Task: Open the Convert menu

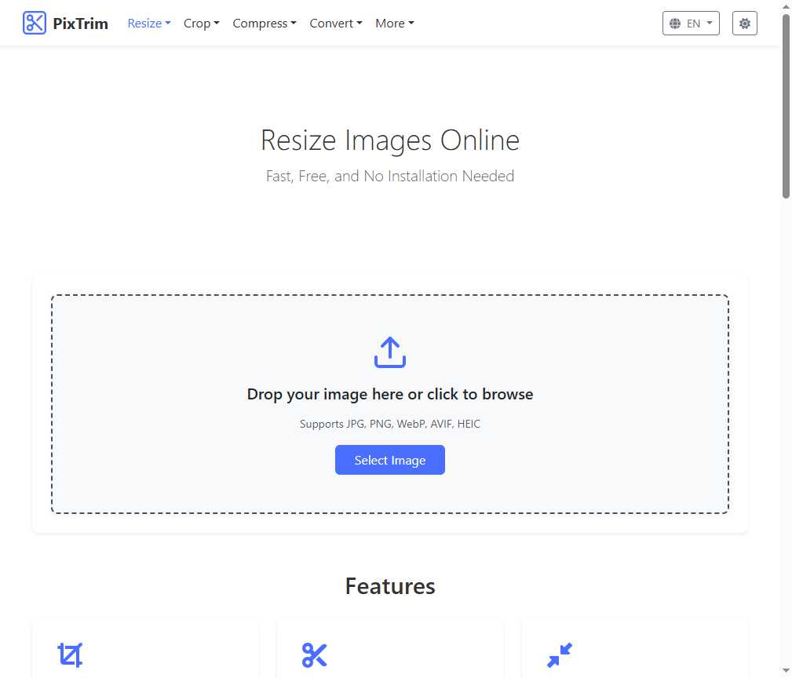Action: click(336, 24)
